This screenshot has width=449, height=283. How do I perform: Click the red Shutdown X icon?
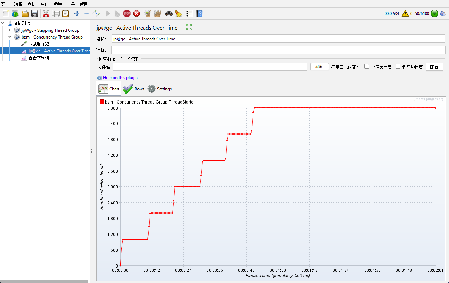pyautogui.click(x=136, y=13)
